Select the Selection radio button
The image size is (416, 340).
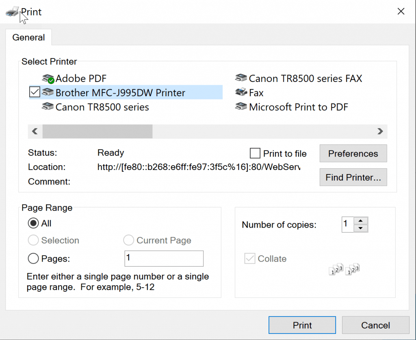coord(33,240)
